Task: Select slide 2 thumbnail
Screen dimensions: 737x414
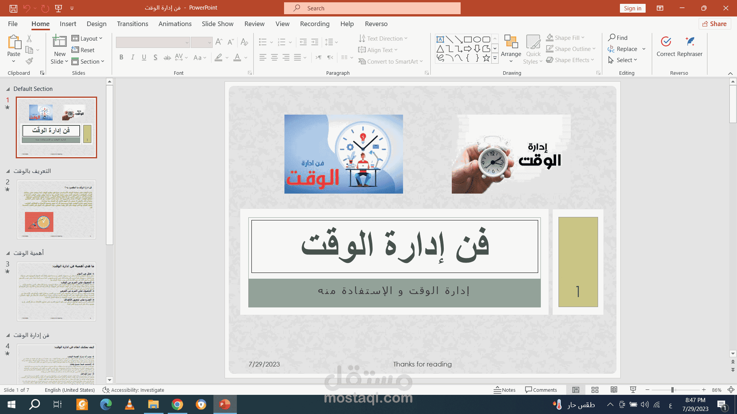Action: [x=56, y=209]
